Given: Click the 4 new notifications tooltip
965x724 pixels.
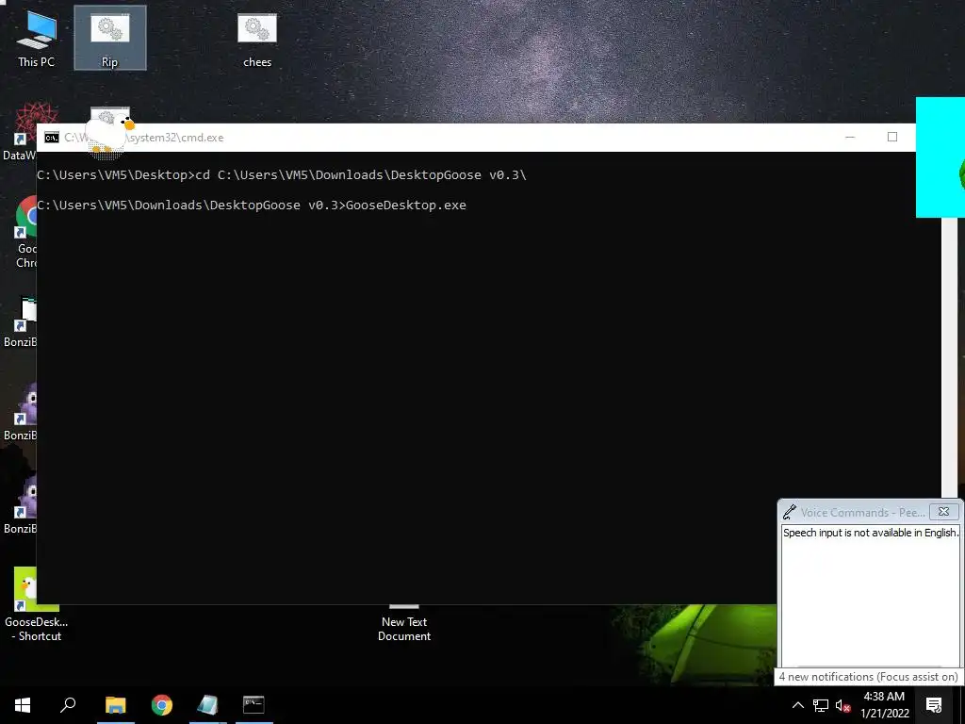Looking at the screenshot, I should 868,677.
